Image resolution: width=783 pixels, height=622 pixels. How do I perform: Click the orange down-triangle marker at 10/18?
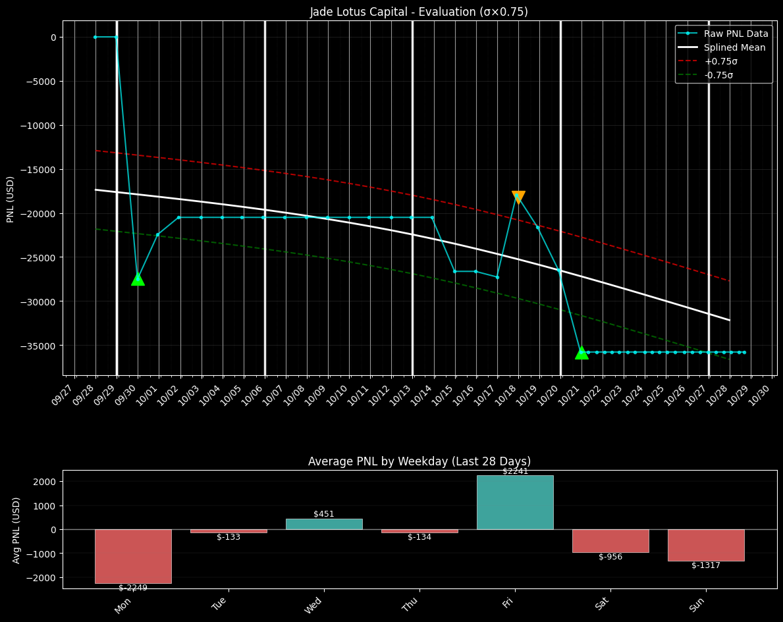coord(518,197)
